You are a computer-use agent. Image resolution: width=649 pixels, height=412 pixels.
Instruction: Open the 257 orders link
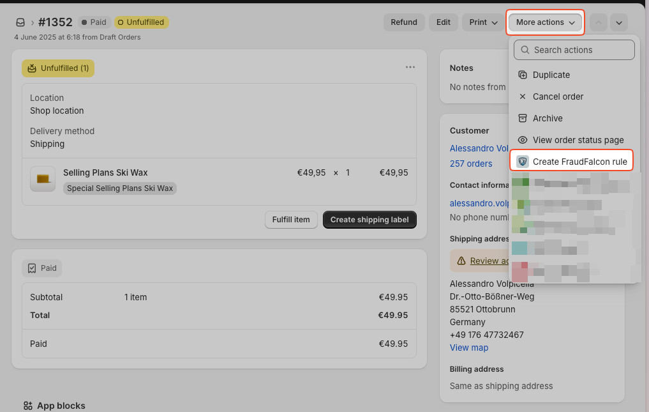click(471, 164)
